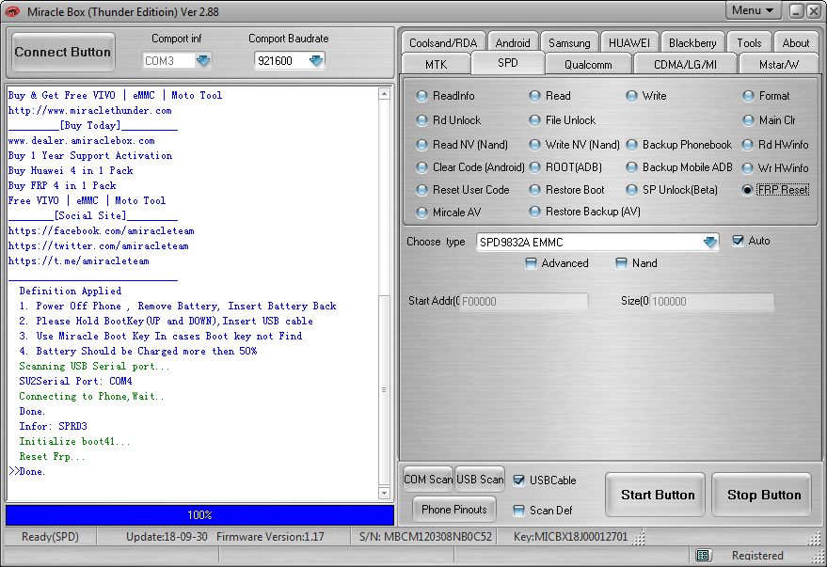Click the Start Addr input field
This screenshot has height=567, width=827.
tap(524, 302)
